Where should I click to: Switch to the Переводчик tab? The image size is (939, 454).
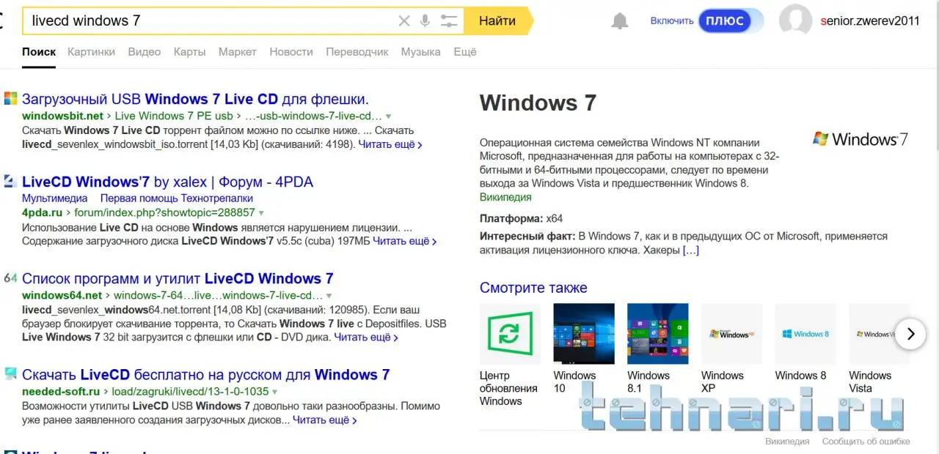[x=357, y=52]
